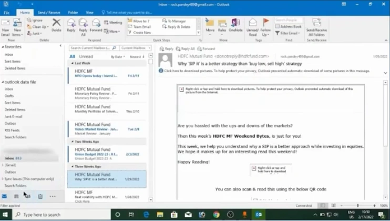Select the Team Email quick step
Image resolution: width=390 pixels, height=221 pixels.
tap(139, 27)
